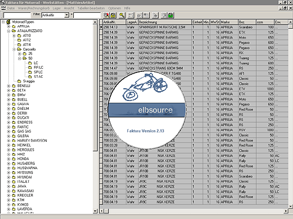
Task: Select the HUSQVARNA tree item
Action: click(28, 168)
